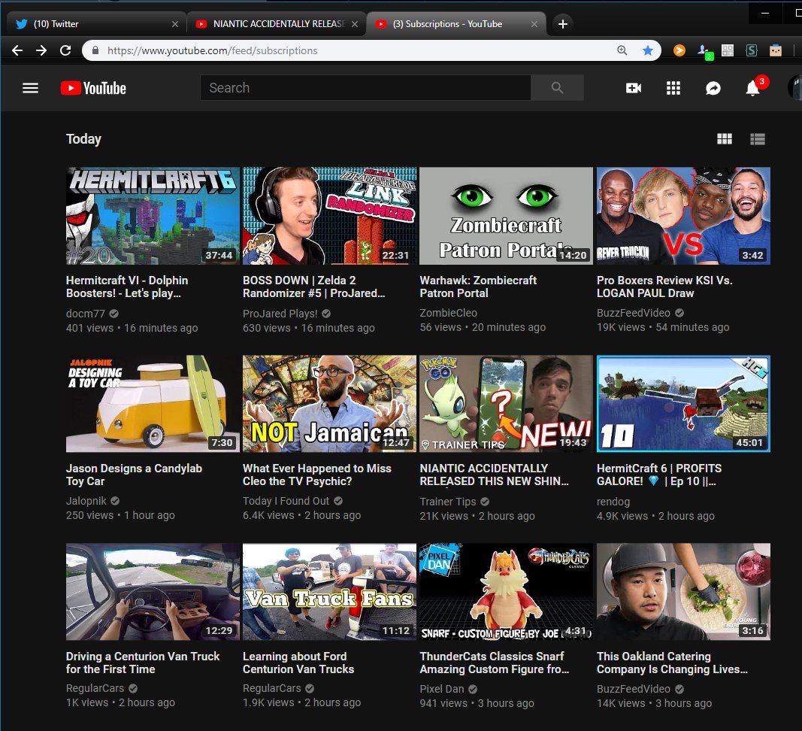Focus the YouTube search field
Screen dimensions: 802x731
(x=365, y=88)
